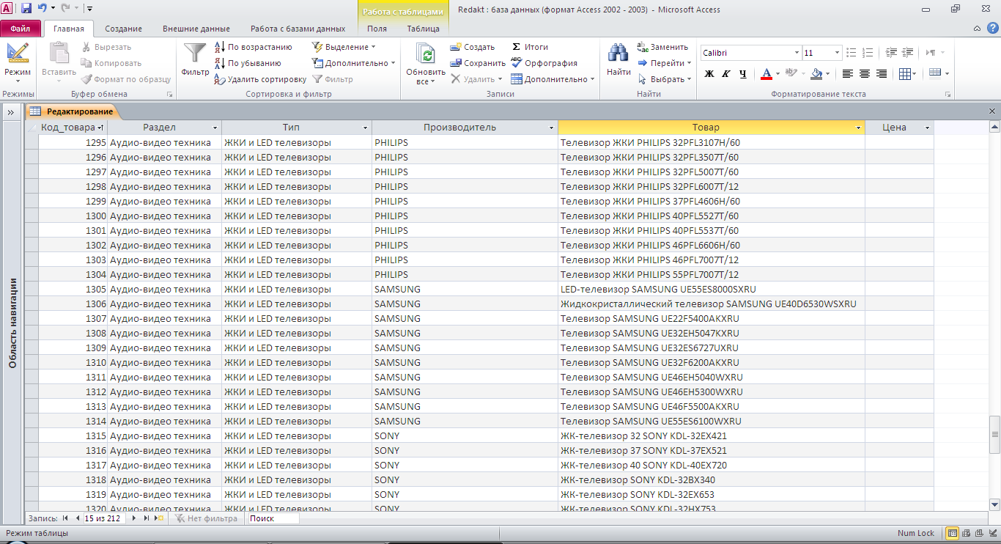Switch to Внешние данные ribbon tab
The image size is (1001, 544).
point(196,29)
